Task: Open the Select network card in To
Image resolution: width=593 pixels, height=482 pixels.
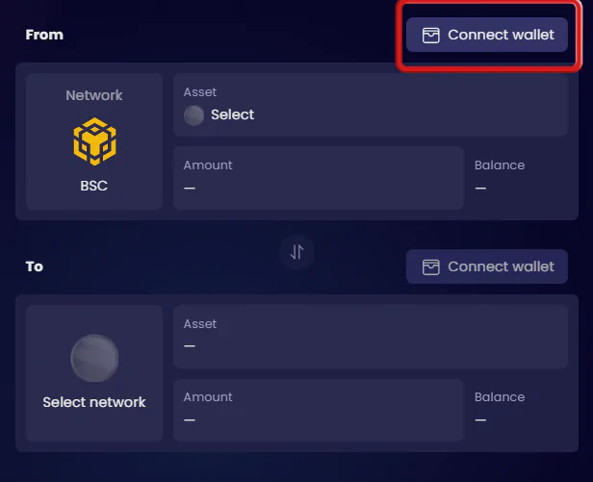Action: tap(94, 373)
